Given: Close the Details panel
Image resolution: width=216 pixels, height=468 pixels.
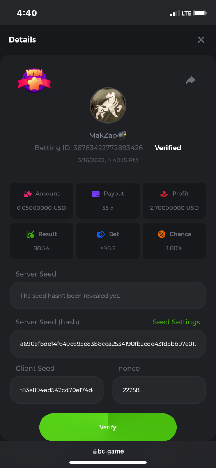Looking at the screenshot, I should pyautogui.click(x=201, y=40).
